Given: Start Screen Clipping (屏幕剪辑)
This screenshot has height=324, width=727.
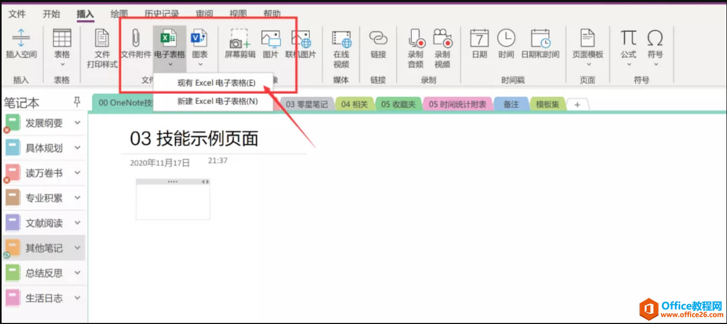Looking at the screenshot, I should [x=239, y=38].
